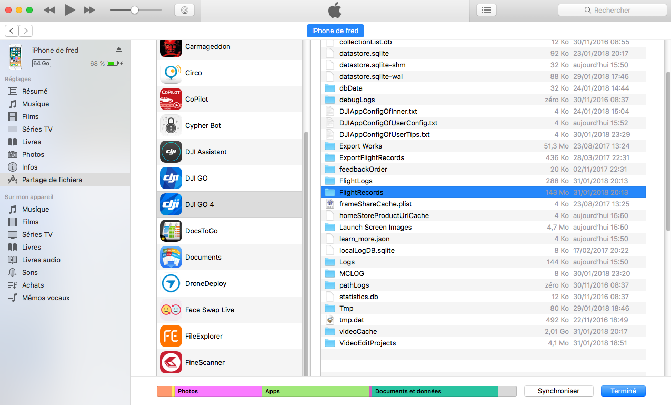The height and width of the screenshot is (405, 671).
Task: Select frameShareCache.plist file icon
Action: [x=330, y=204]
